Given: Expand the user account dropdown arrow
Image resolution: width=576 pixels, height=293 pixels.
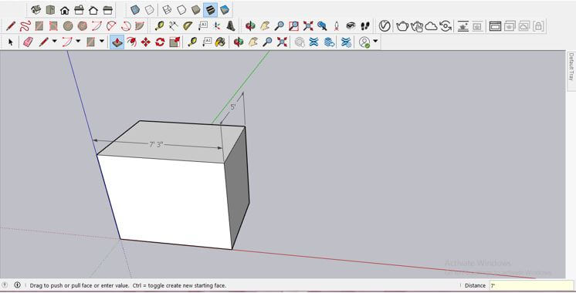Looking at the screenshot, I should [x=375, y=41].
